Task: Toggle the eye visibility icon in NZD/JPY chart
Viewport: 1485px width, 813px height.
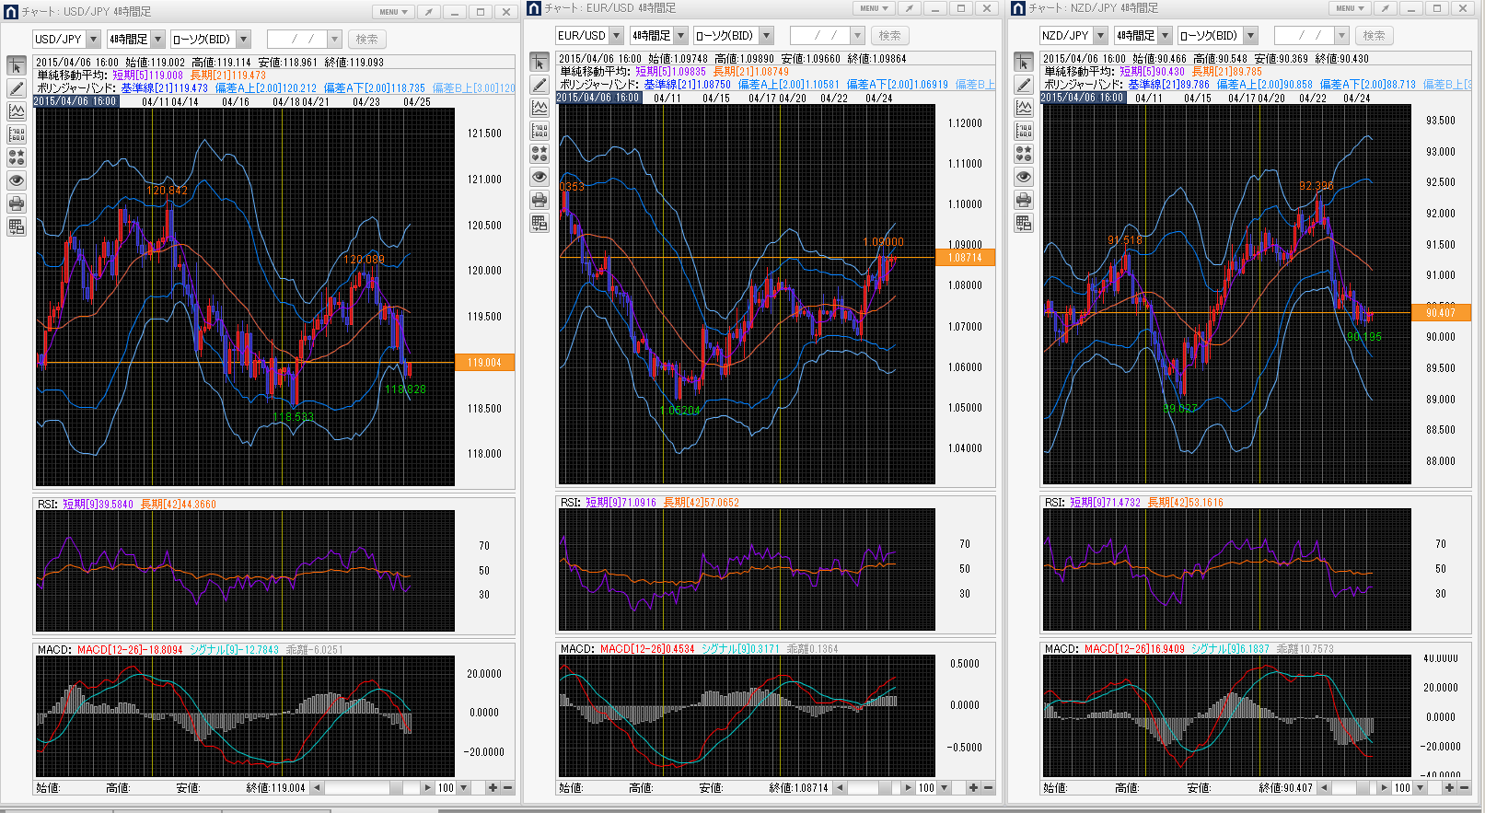Action: click(1024, 177)
